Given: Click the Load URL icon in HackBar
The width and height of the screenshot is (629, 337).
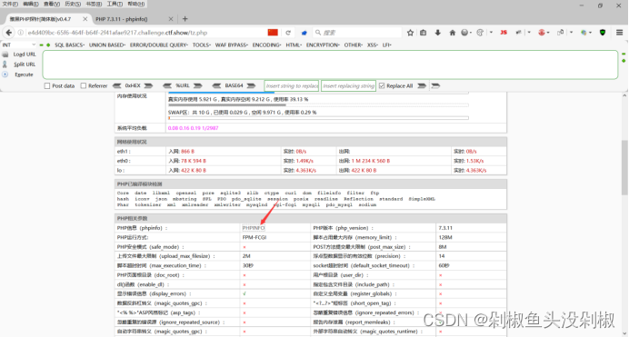Looking at the screenshot, I should 5,55.
